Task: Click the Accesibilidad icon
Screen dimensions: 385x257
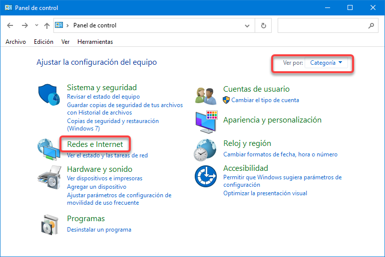Action: click(x=206, y=176)
